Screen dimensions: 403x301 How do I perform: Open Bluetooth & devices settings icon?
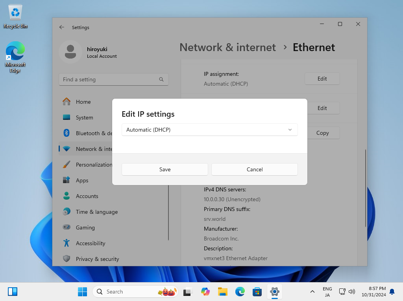tap(67, 133)
